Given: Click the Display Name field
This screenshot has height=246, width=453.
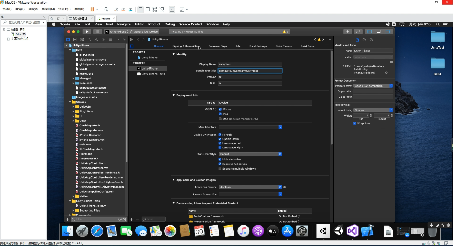Looking at the screenshot, I should [x=250, y=64].
